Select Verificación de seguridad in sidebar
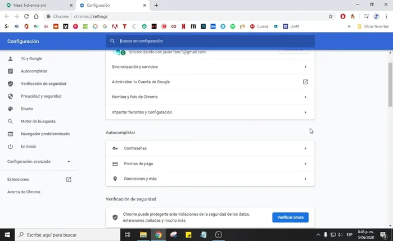 [44, 84]
